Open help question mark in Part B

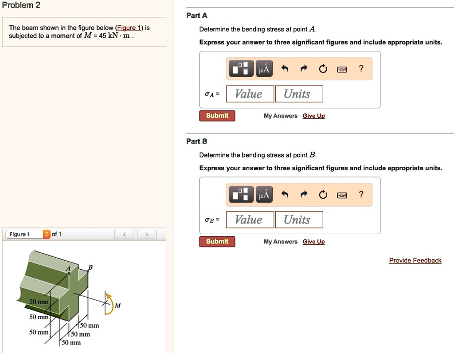(361, 194)
